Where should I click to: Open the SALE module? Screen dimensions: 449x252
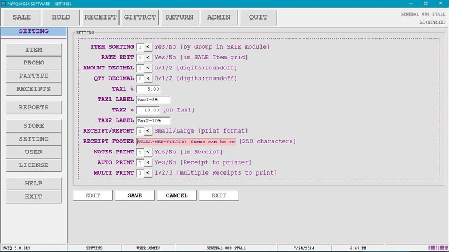coord(22,17)
